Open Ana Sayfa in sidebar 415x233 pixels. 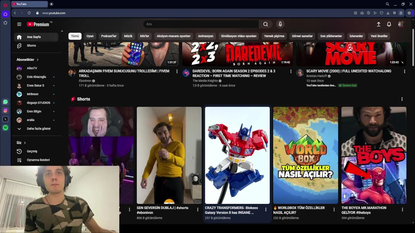pos(36,37)
